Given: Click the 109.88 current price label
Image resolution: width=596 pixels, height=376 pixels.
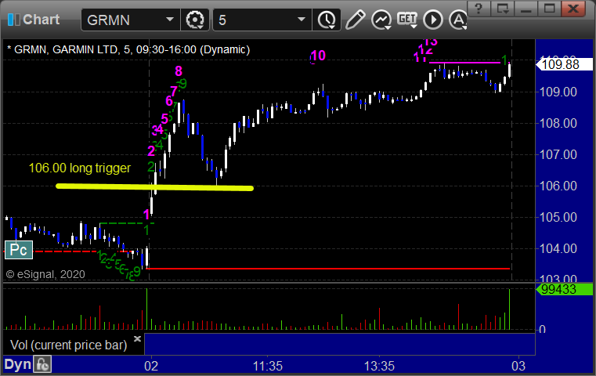Looking at the screenshot, I should 564,65.
